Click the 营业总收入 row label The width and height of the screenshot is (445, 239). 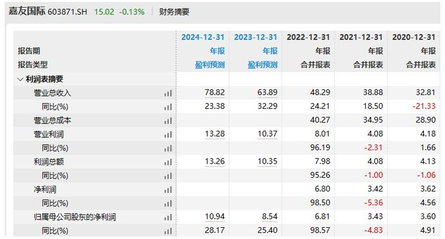point(52,93)
